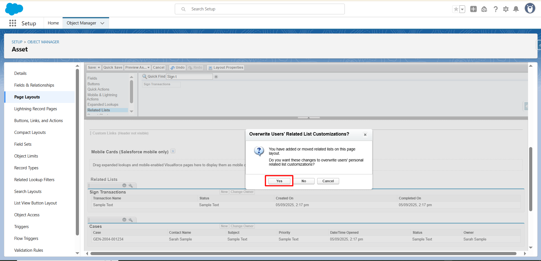
Task: Click the global create plus icon
Action: [473, 9]
